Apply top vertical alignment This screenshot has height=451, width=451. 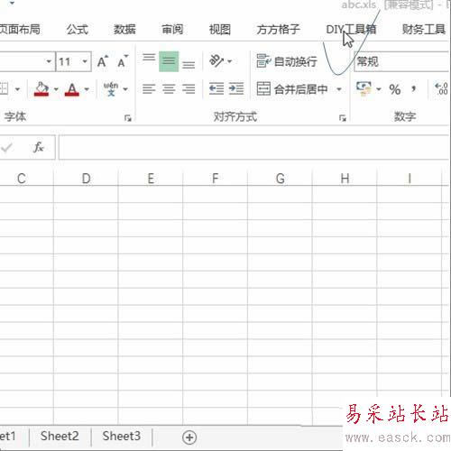pos(149,58)
